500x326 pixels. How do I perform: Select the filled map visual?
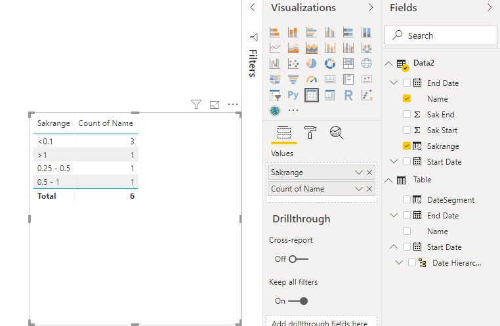[x=275, y=79]
